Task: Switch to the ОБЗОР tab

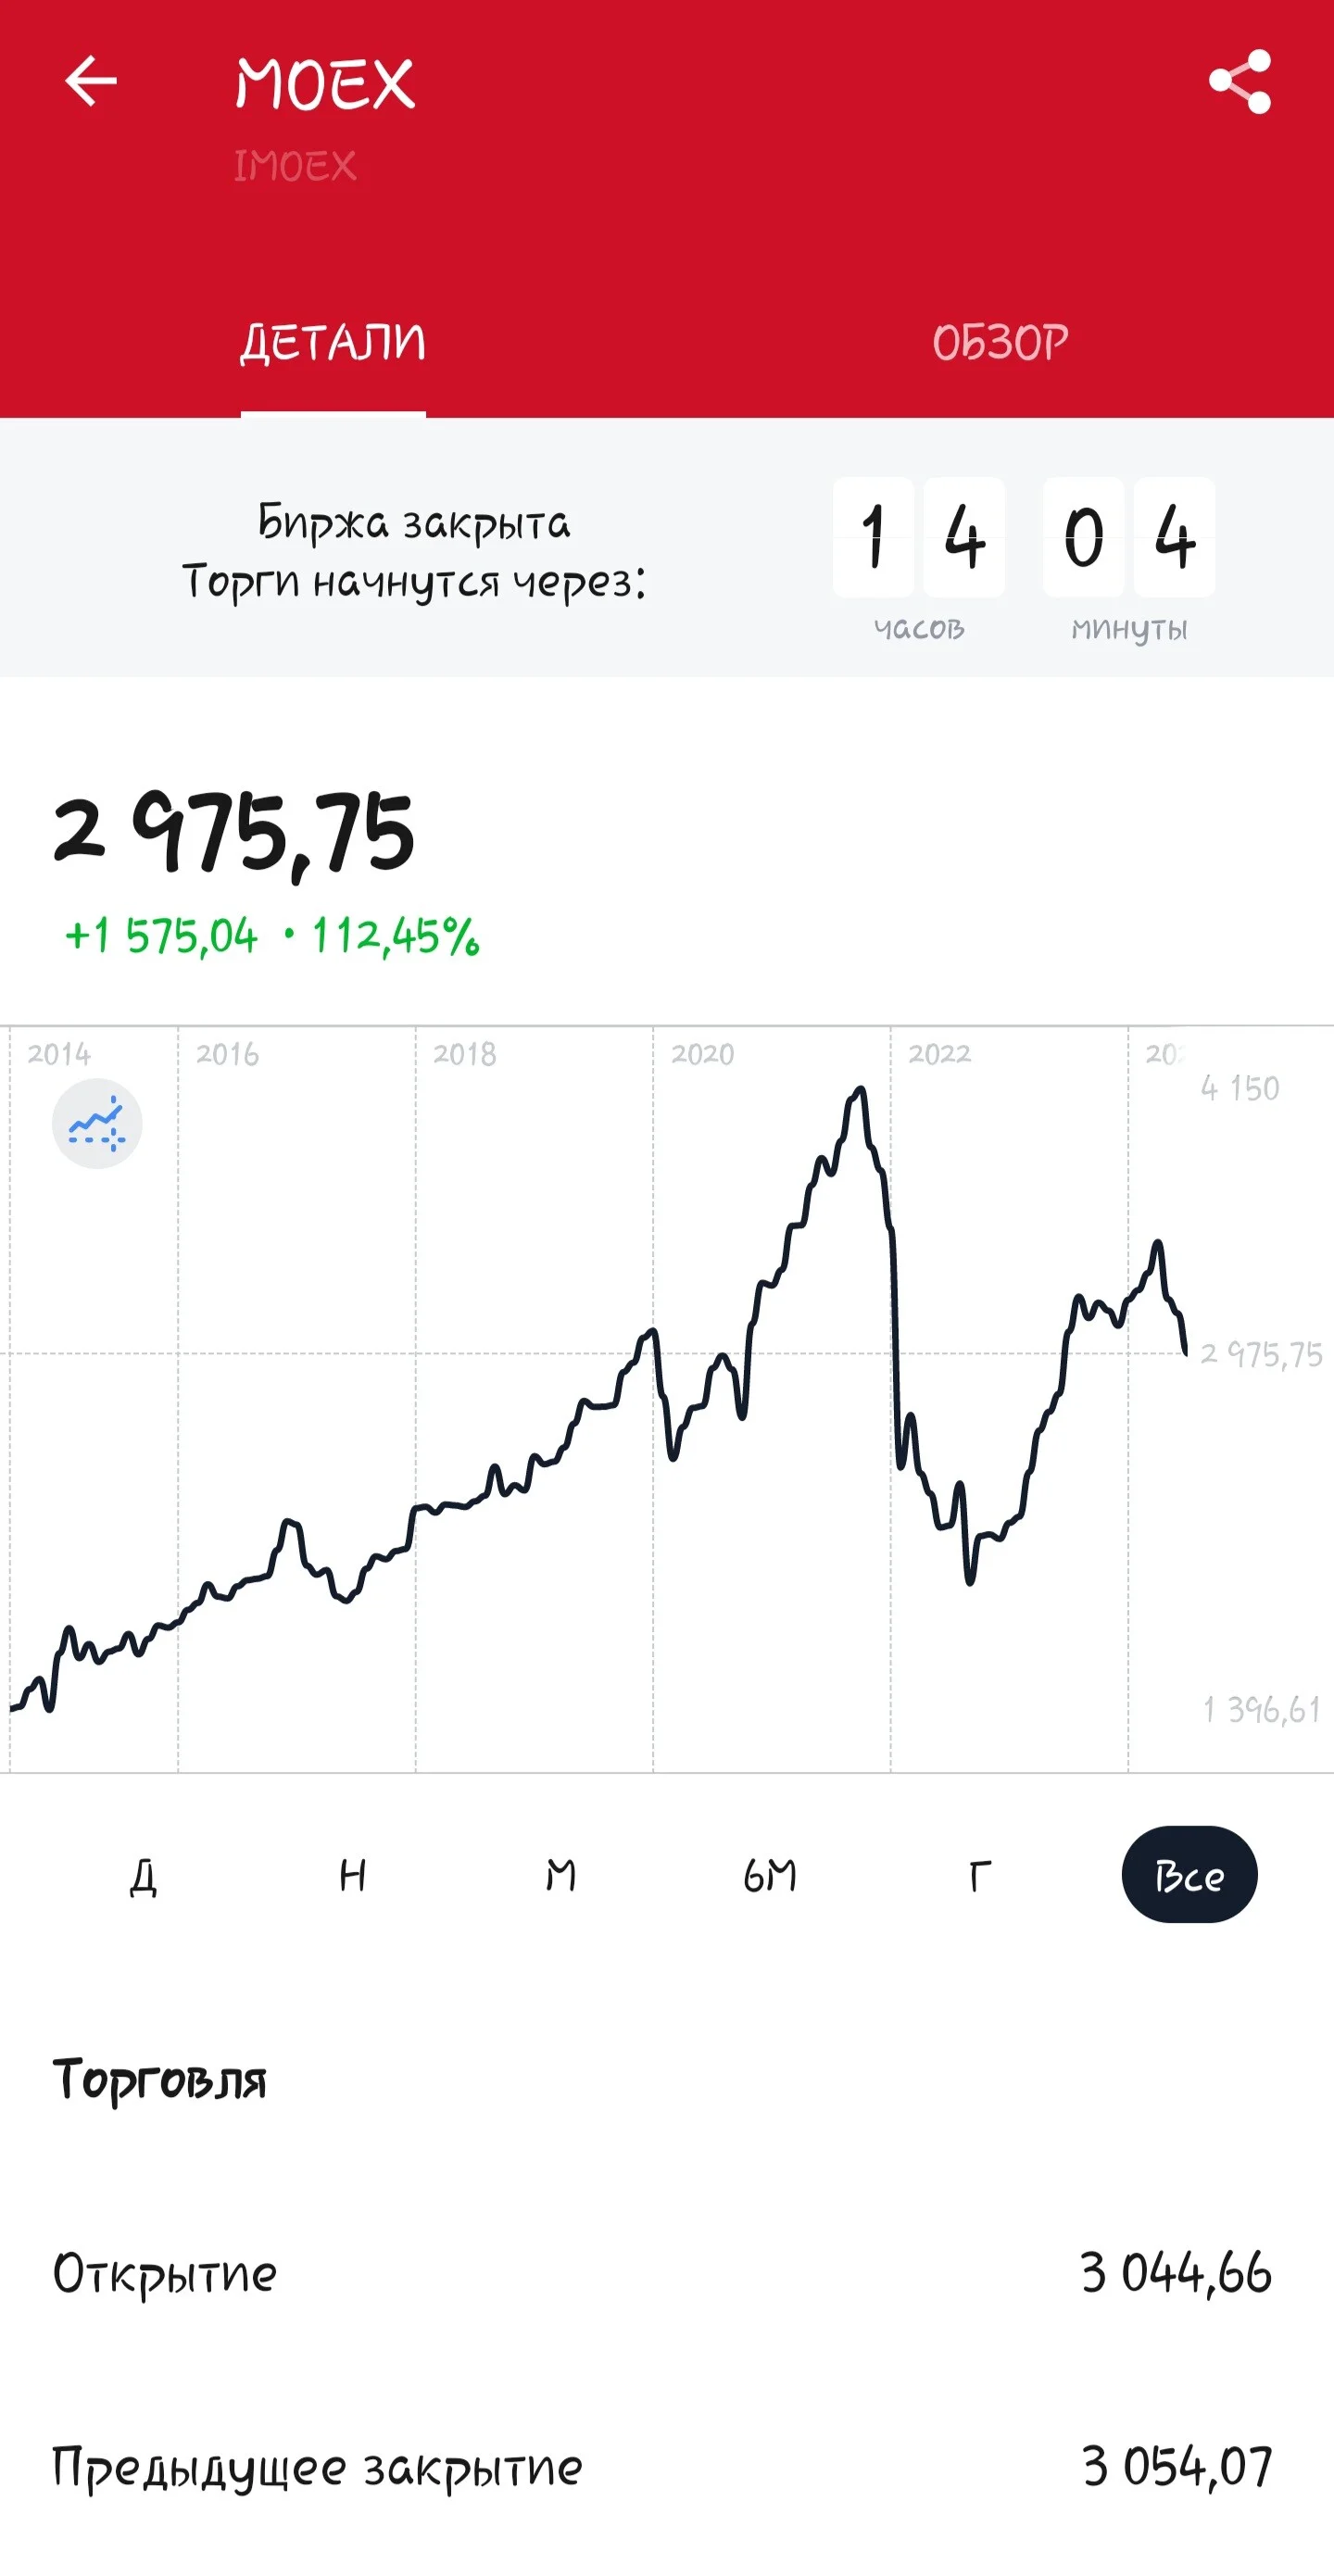Action: tap(1000, 343)
